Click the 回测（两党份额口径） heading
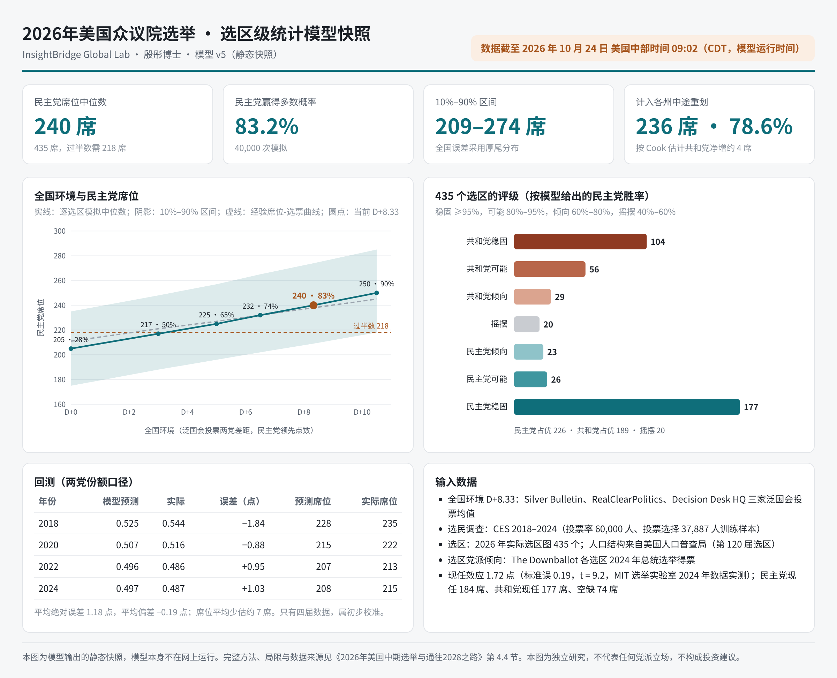 tap(84, 482)
